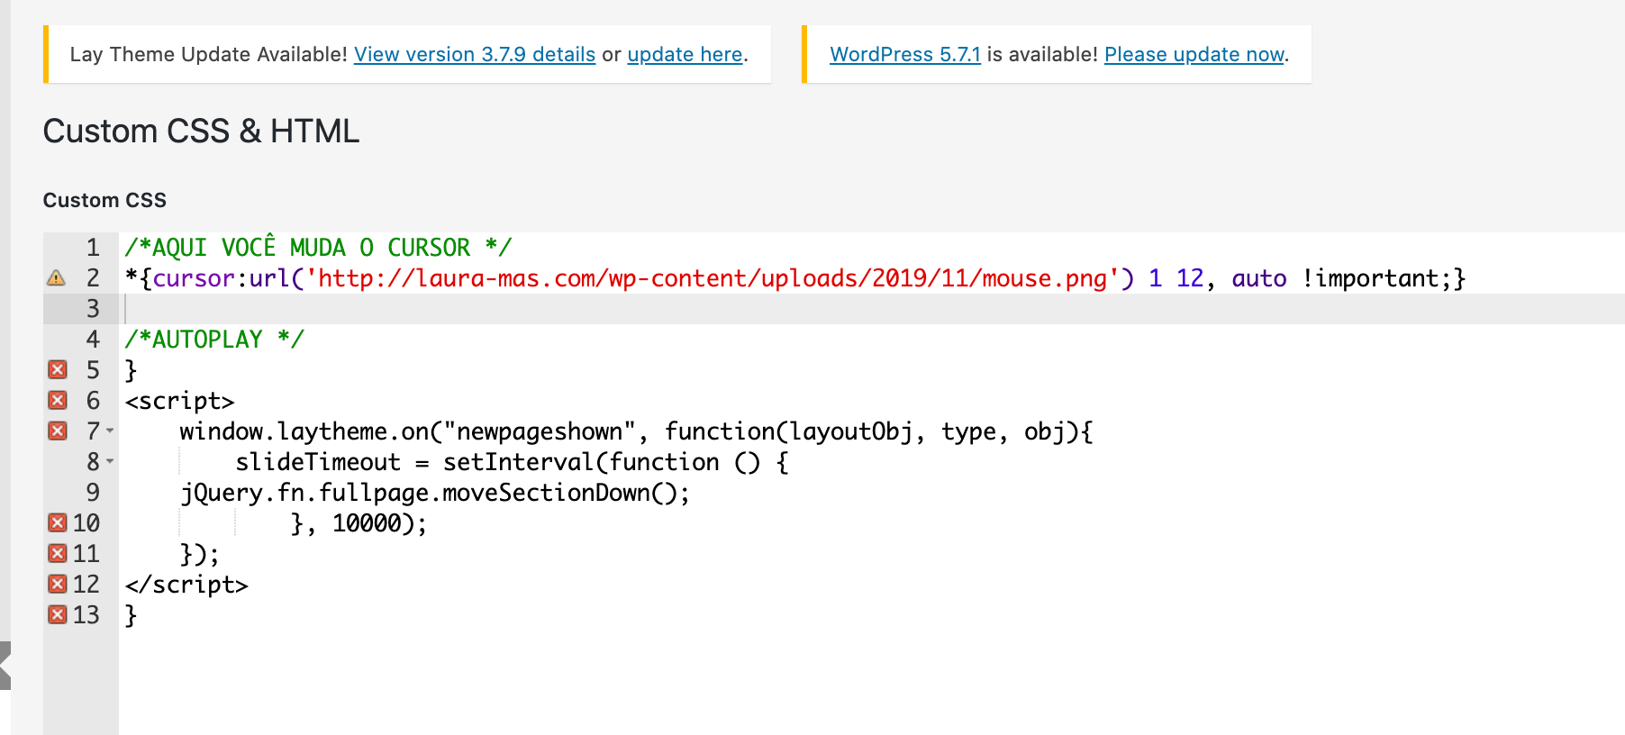1625x735 pixels.
Task: Click the error icon on line 13
Action: point(58,614)
